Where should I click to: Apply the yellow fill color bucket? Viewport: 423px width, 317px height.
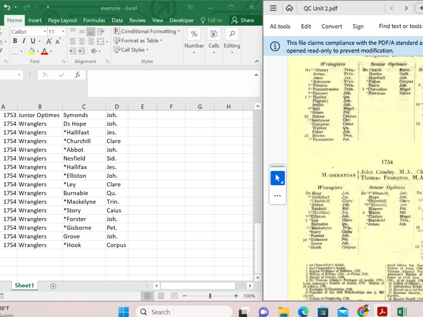coord(32,51)
